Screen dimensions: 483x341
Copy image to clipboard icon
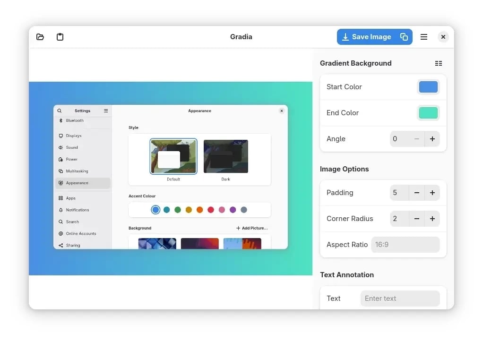click(x=404, y=37)
